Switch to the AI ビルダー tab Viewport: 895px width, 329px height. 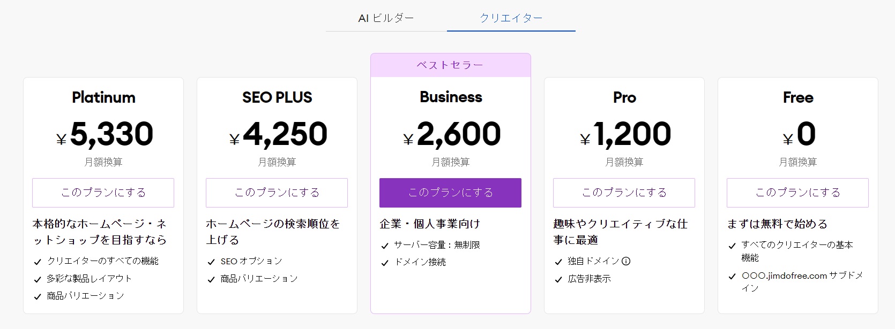pyautogui.click(x=386, y=18)
